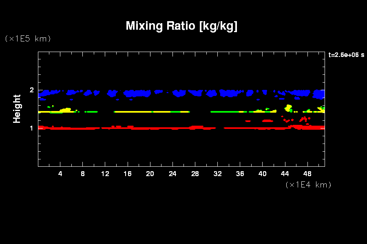This screenshot has width=367, height=244.
Task: Click the "(×1E5 km)" unit label
Action: pyautogui.click(x=28, y=39)
